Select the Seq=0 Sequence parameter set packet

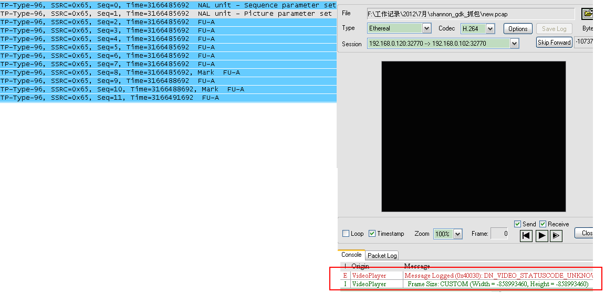pyautogui.click(x=168, y=5)
